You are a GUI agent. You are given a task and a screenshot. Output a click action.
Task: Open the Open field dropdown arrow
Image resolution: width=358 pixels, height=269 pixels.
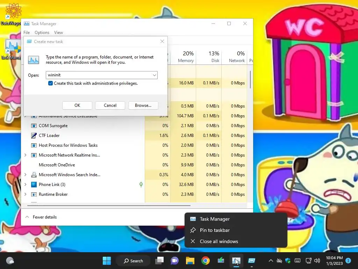154,75
